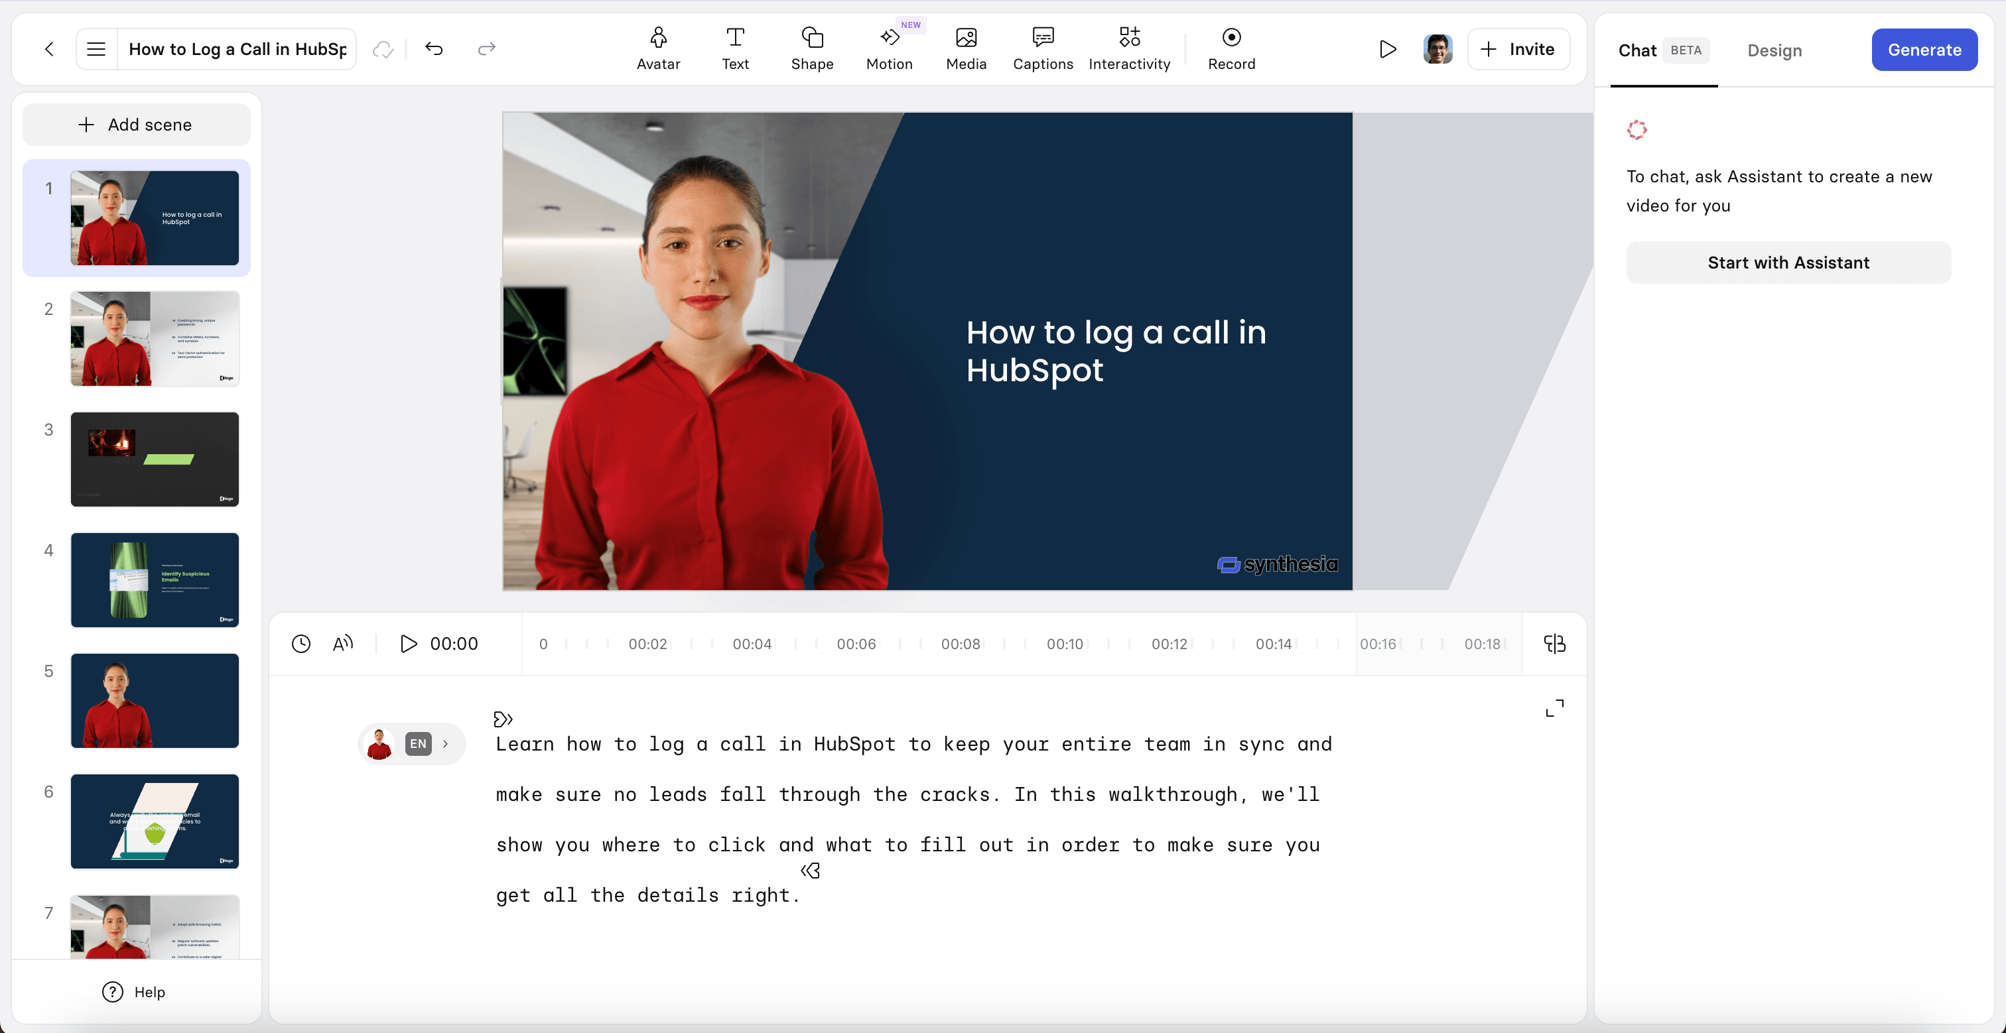The height and width of the screenshot is (1033, 2006).
Task: Expand the script editor to fullscreen
Action: pos(1554,707)
